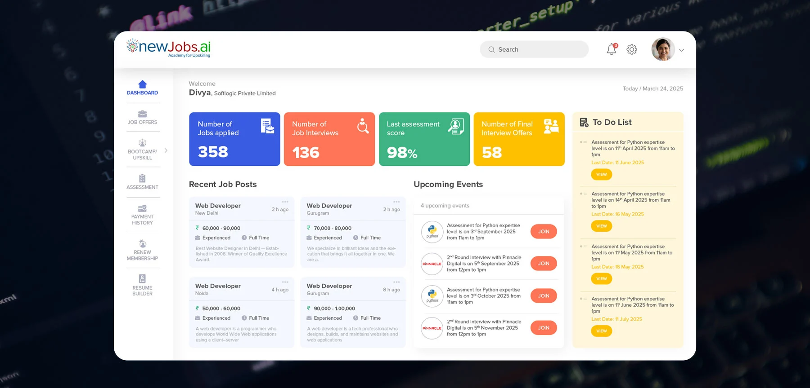Click the user profile photo
This screenshot has height=388, width=810.
pos(663,49)
